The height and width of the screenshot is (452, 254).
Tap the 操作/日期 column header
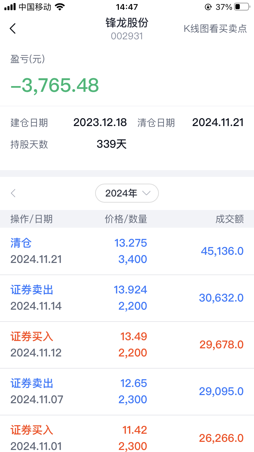pos(31,219)
